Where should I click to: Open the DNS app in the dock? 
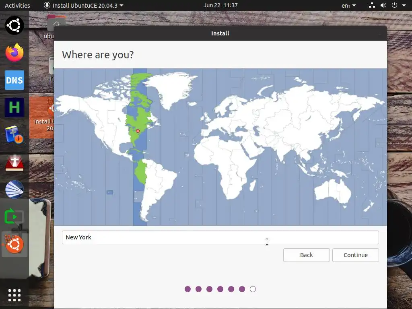coord(14,80)
